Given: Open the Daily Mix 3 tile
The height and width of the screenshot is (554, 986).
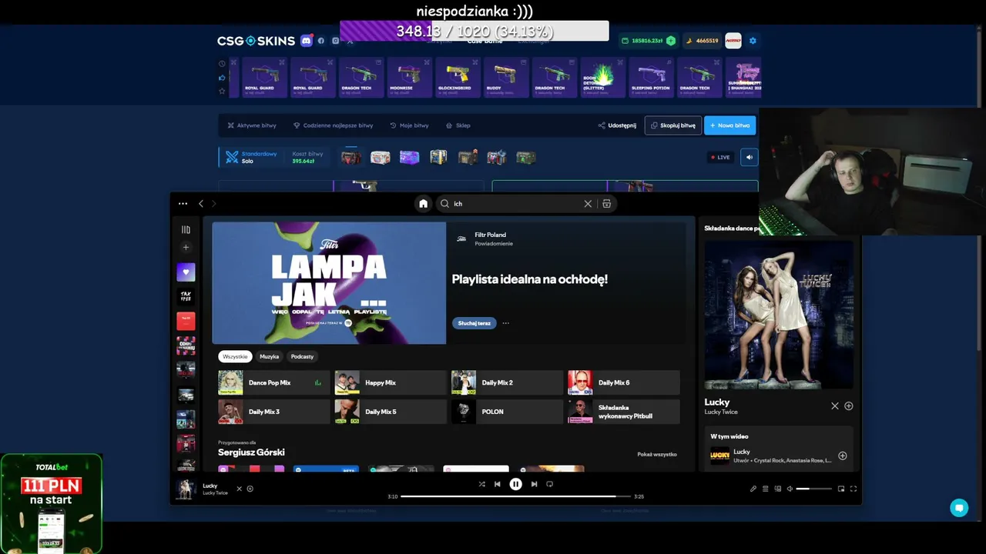Looking at the screenshot, I should (x=274, y=412).
